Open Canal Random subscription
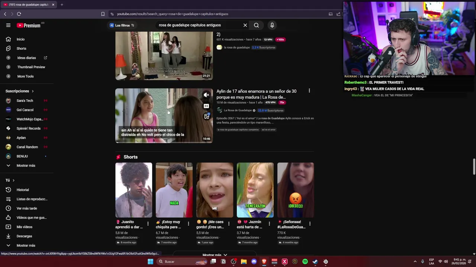Viewport: 476px width, 267px height. (x=27, y=147)
